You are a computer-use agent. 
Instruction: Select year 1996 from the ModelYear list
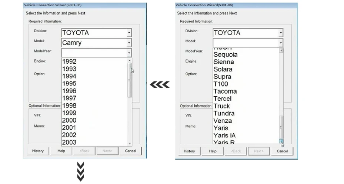(94, 91)
